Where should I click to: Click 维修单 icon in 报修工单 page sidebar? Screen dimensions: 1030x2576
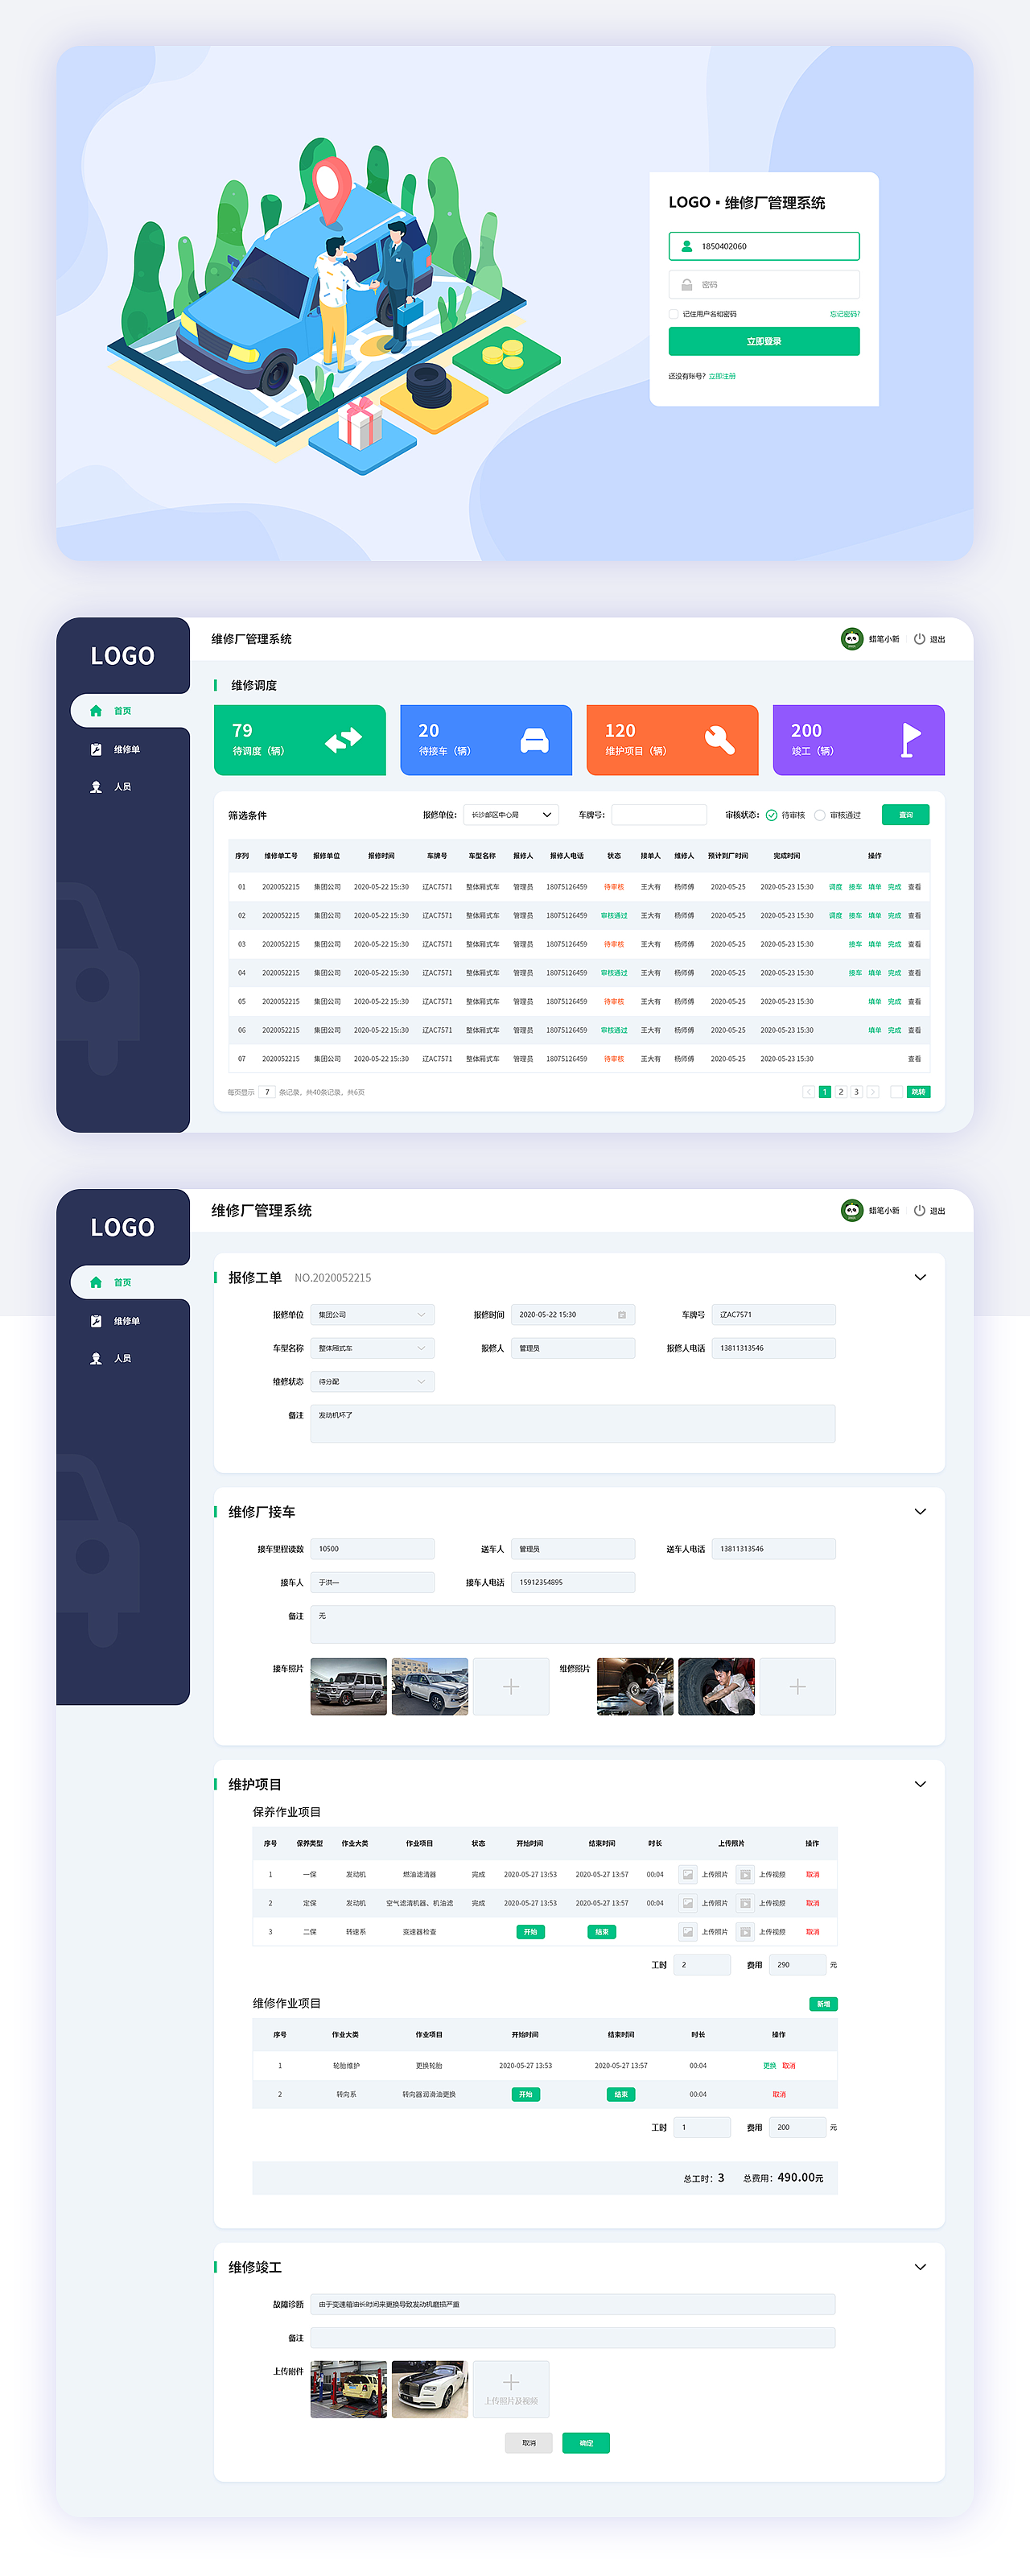[96, 1321]
